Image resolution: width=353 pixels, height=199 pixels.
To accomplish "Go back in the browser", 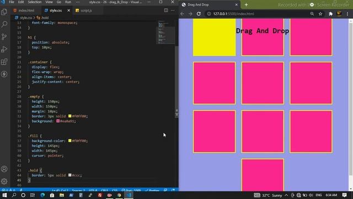I will [x=182, y=14].
